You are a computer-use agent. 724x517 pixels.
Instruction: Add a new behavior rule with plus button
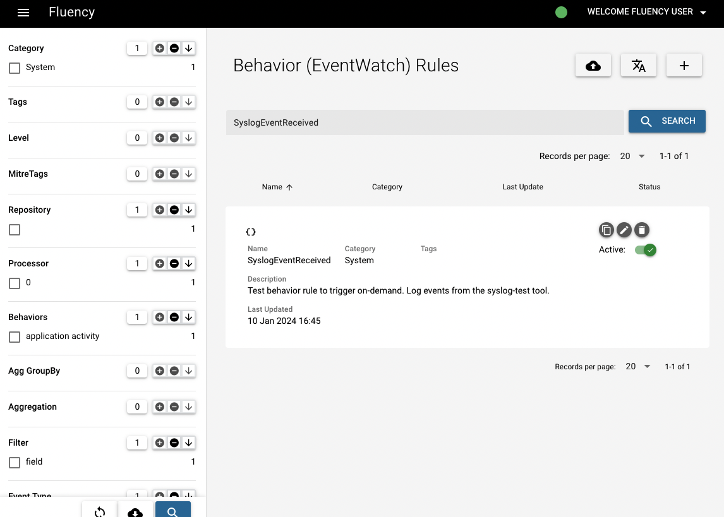click(684, 66)
